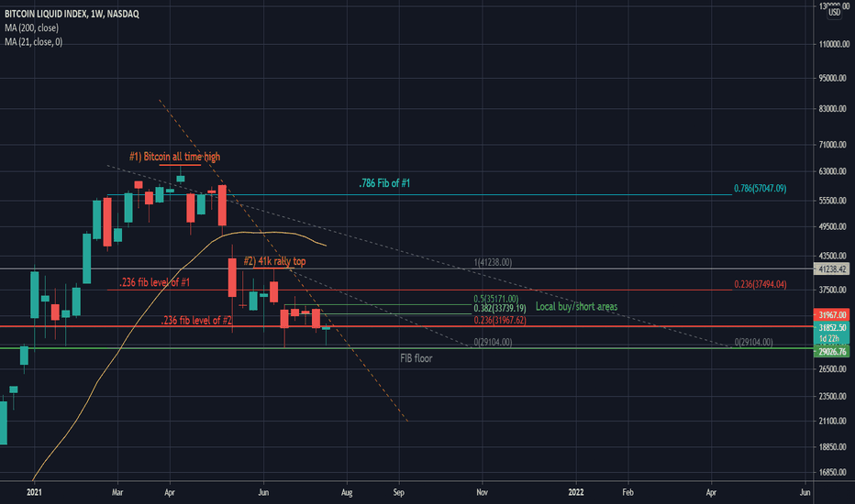
Task: Click the 1d 22h countdown label
Action: point(829,338)
